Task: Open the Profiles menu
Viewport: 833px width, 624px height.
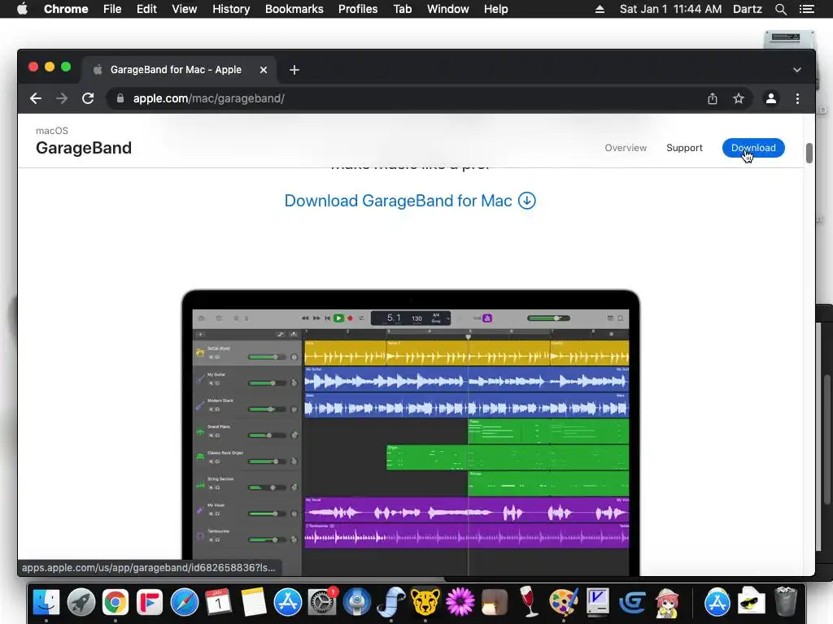Action: coord(358,9)
